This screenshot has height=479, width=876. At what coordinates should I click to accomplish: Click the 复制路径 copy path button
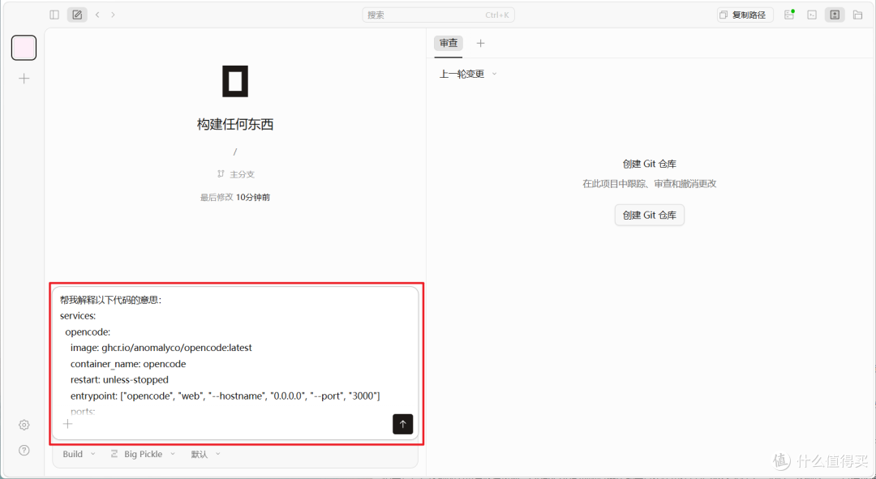click(x=745, y=15)
